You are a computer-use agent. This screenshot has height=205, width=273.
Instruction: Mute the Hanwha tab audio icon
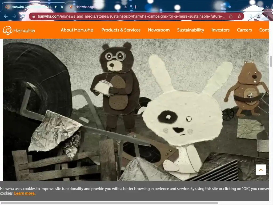[56, 7]
